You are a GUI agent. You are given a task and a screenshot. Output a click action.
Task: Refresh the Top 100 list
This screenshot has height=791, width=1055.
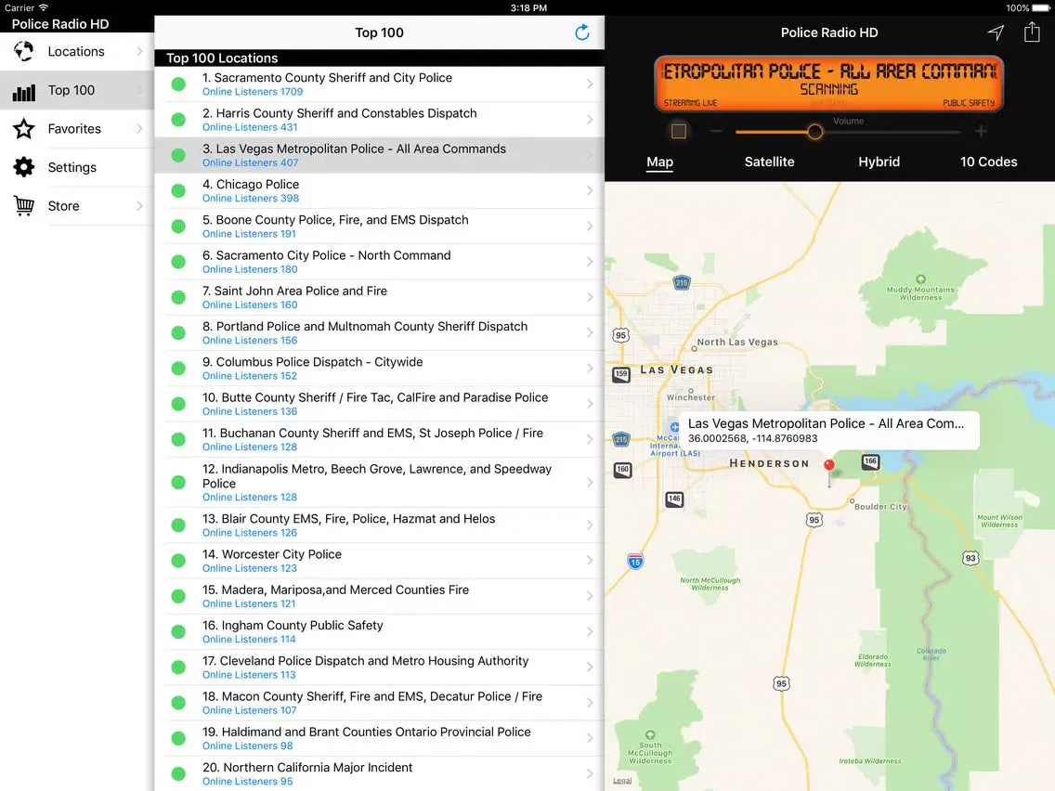click(x=582, y=32)
